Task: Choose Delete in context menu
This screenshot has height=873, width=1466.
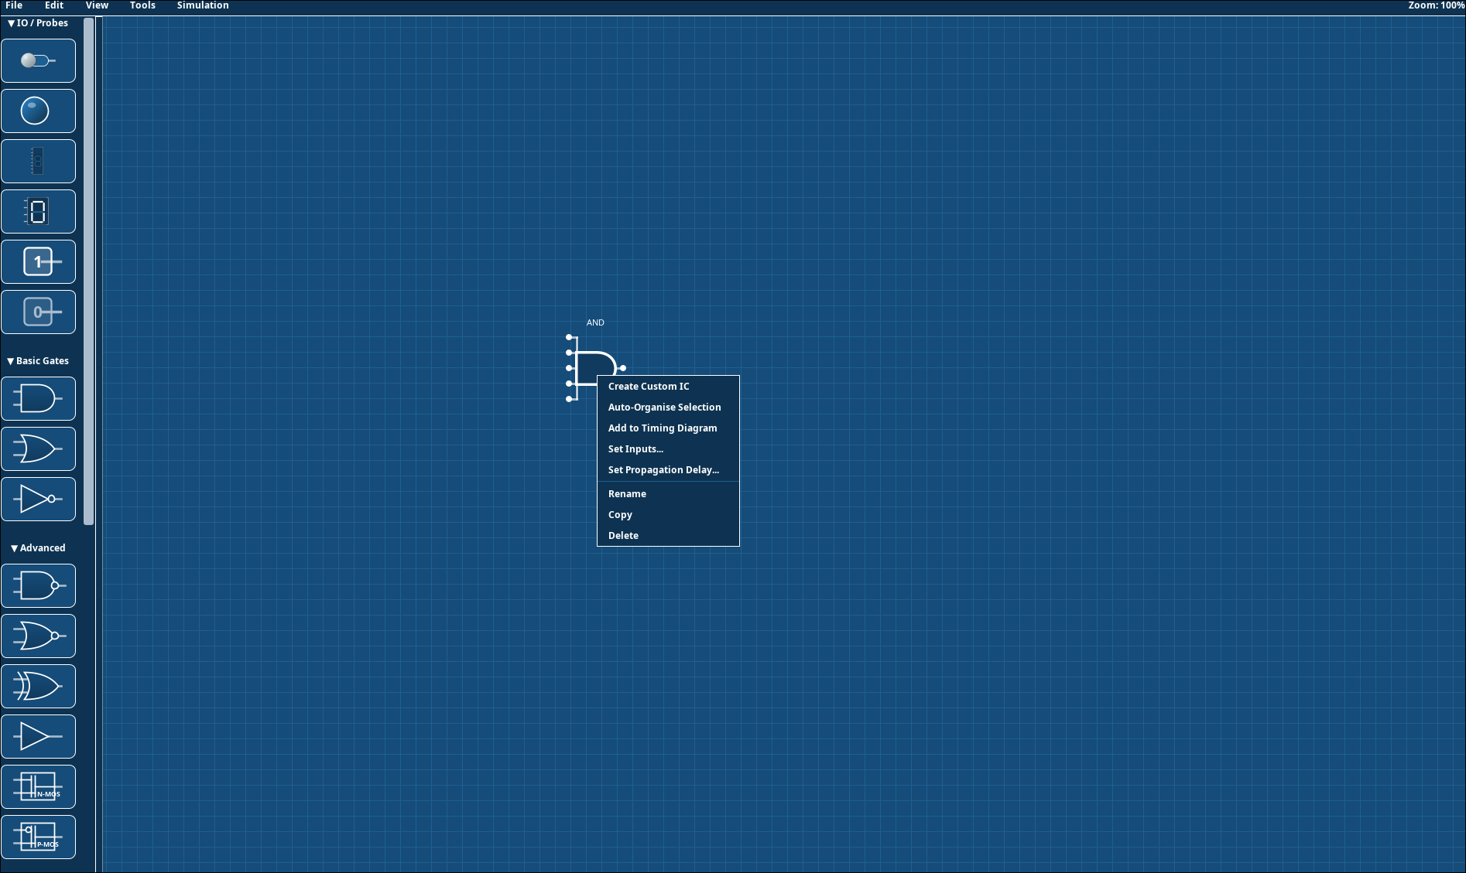Action: [668, 536]
